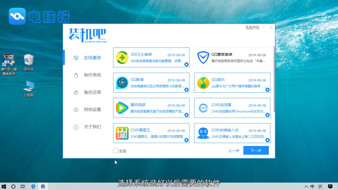Click the 中 input language indicator

(312, 187)
